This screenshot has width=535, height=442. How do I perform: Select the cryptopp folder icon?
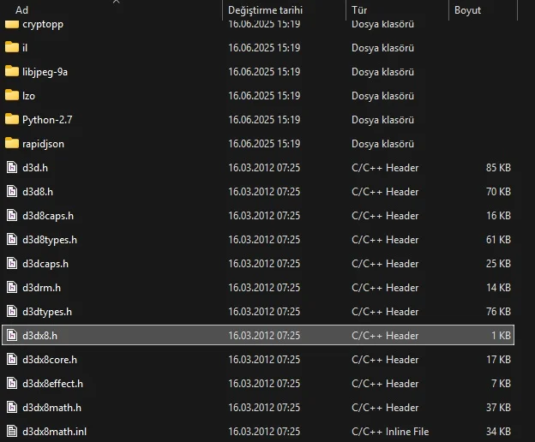tap(12, 24)
